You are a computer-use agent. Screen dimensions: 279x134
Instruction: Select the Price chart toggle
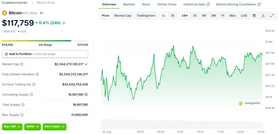point(105,16)
